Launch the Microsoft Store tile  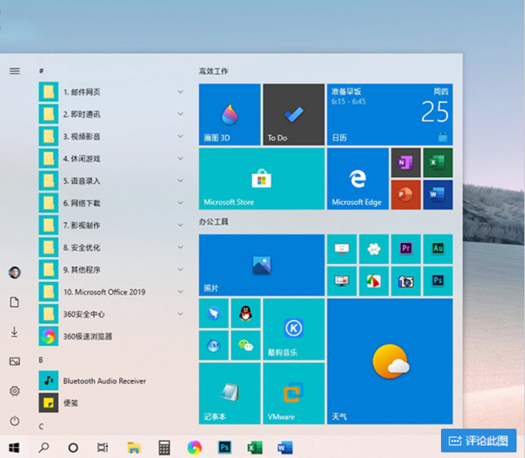[x=262, y=179]
